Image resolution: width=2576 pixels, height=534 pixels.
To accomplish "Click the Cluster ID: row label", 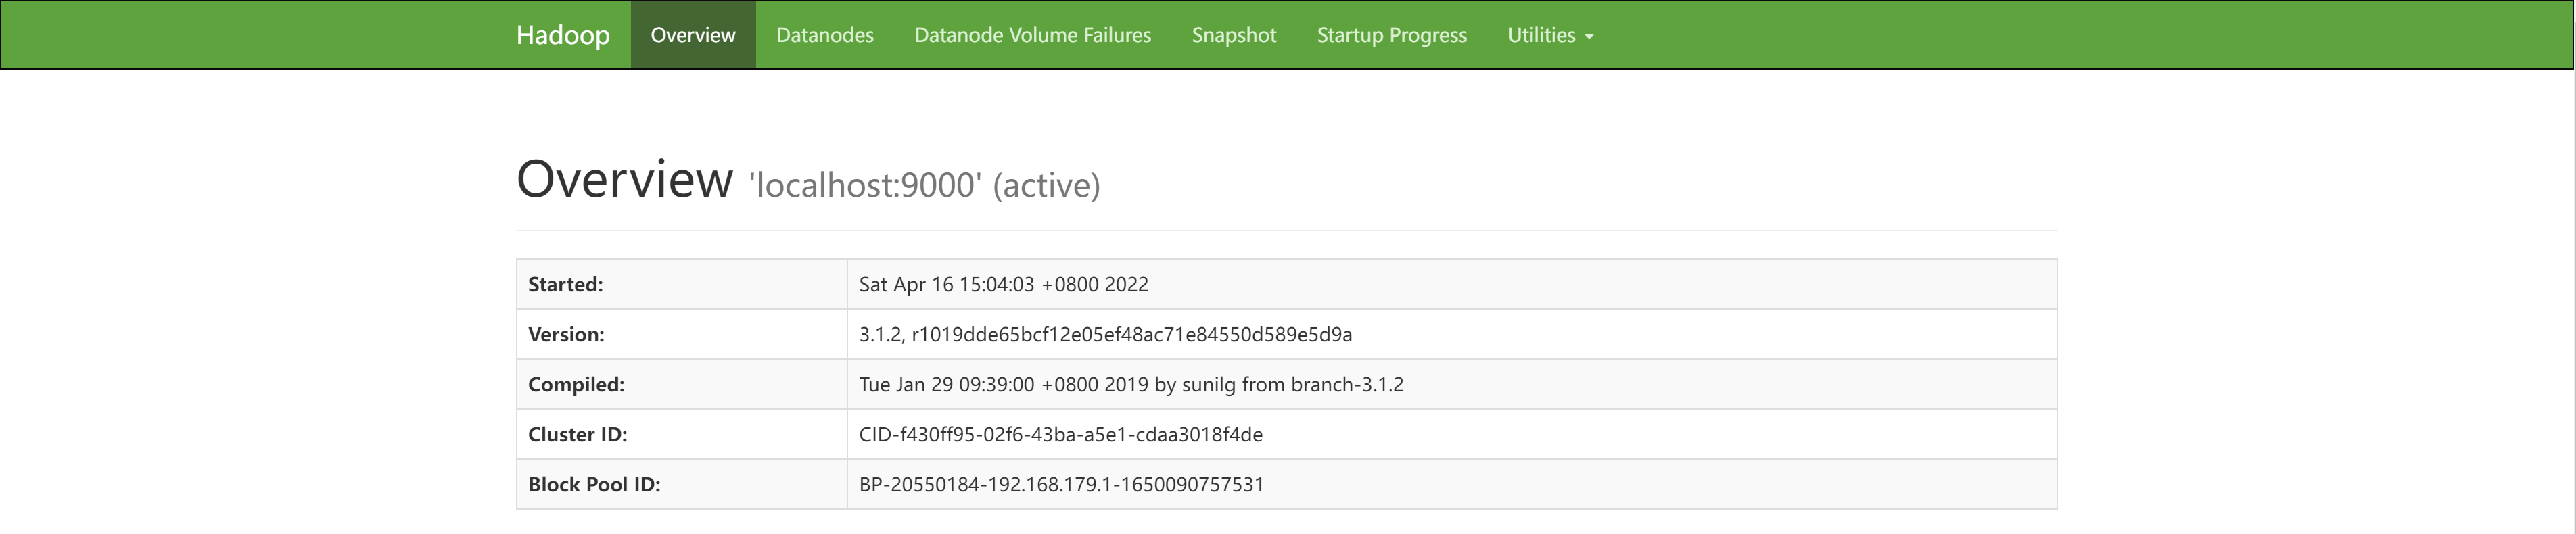I will pos(577,434).
